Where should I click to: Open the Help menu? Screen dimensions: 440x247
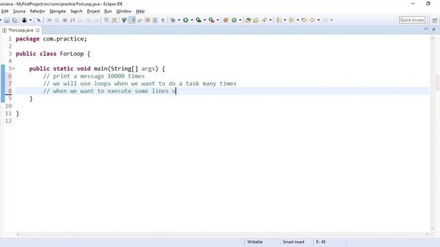pos(140,11)
